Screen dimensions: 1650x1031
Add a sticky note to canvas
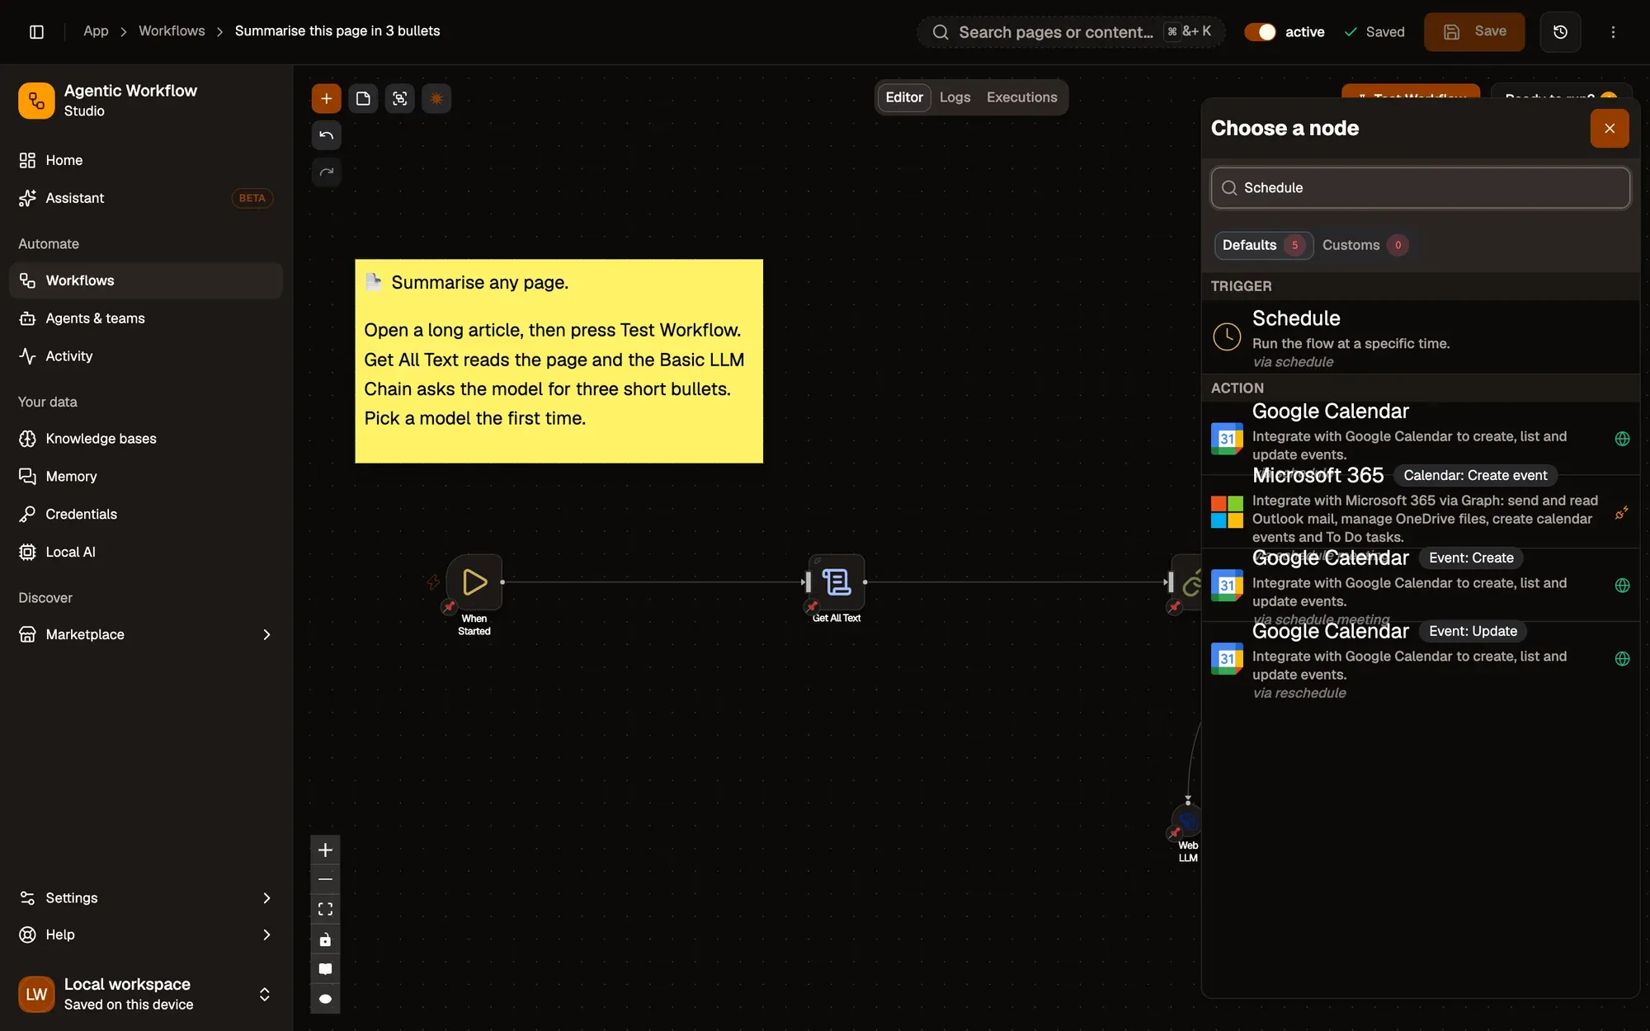tap(363, 98)
